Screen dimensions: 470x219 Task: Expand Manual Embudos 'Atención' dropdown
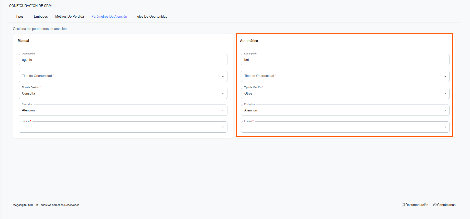point(123,110)
